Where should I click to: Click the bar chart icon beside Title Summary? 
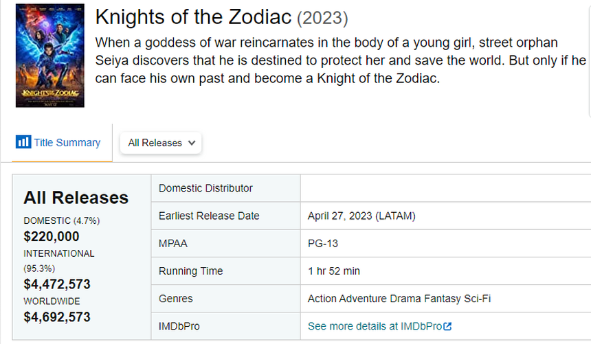point(23,142)
